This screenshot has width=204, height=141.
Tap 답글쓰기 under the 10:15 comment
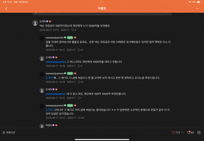pos(65,30)
